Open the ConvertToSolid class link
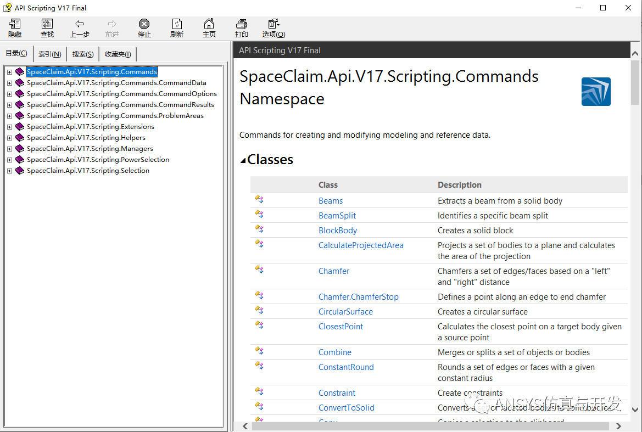Viewport: 642px width, 432px height. pyautogui.click(x=347, y=408)
